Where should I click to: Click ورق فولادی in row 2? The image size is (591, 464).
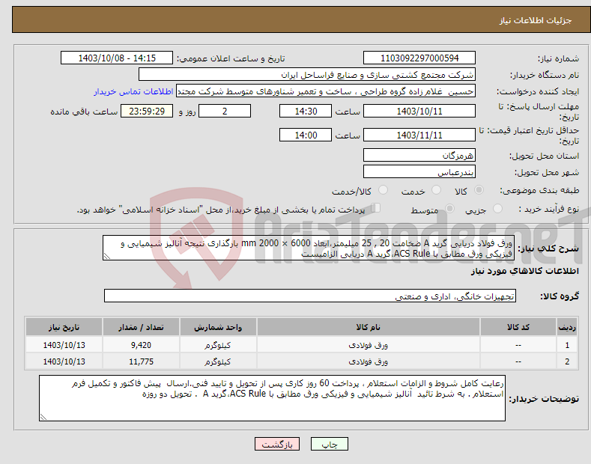[x=369, y=361]
